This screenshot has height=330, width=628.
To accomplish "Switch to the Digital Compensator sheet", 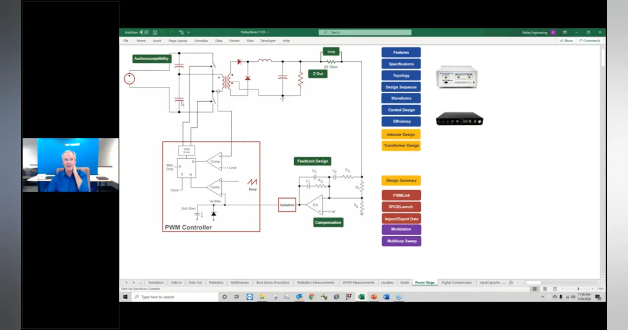I will (456, 282).
